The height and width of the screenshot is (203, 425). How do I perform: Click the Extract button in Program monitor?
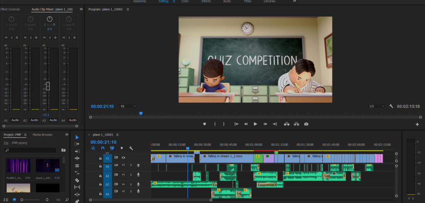coord(296,124)
